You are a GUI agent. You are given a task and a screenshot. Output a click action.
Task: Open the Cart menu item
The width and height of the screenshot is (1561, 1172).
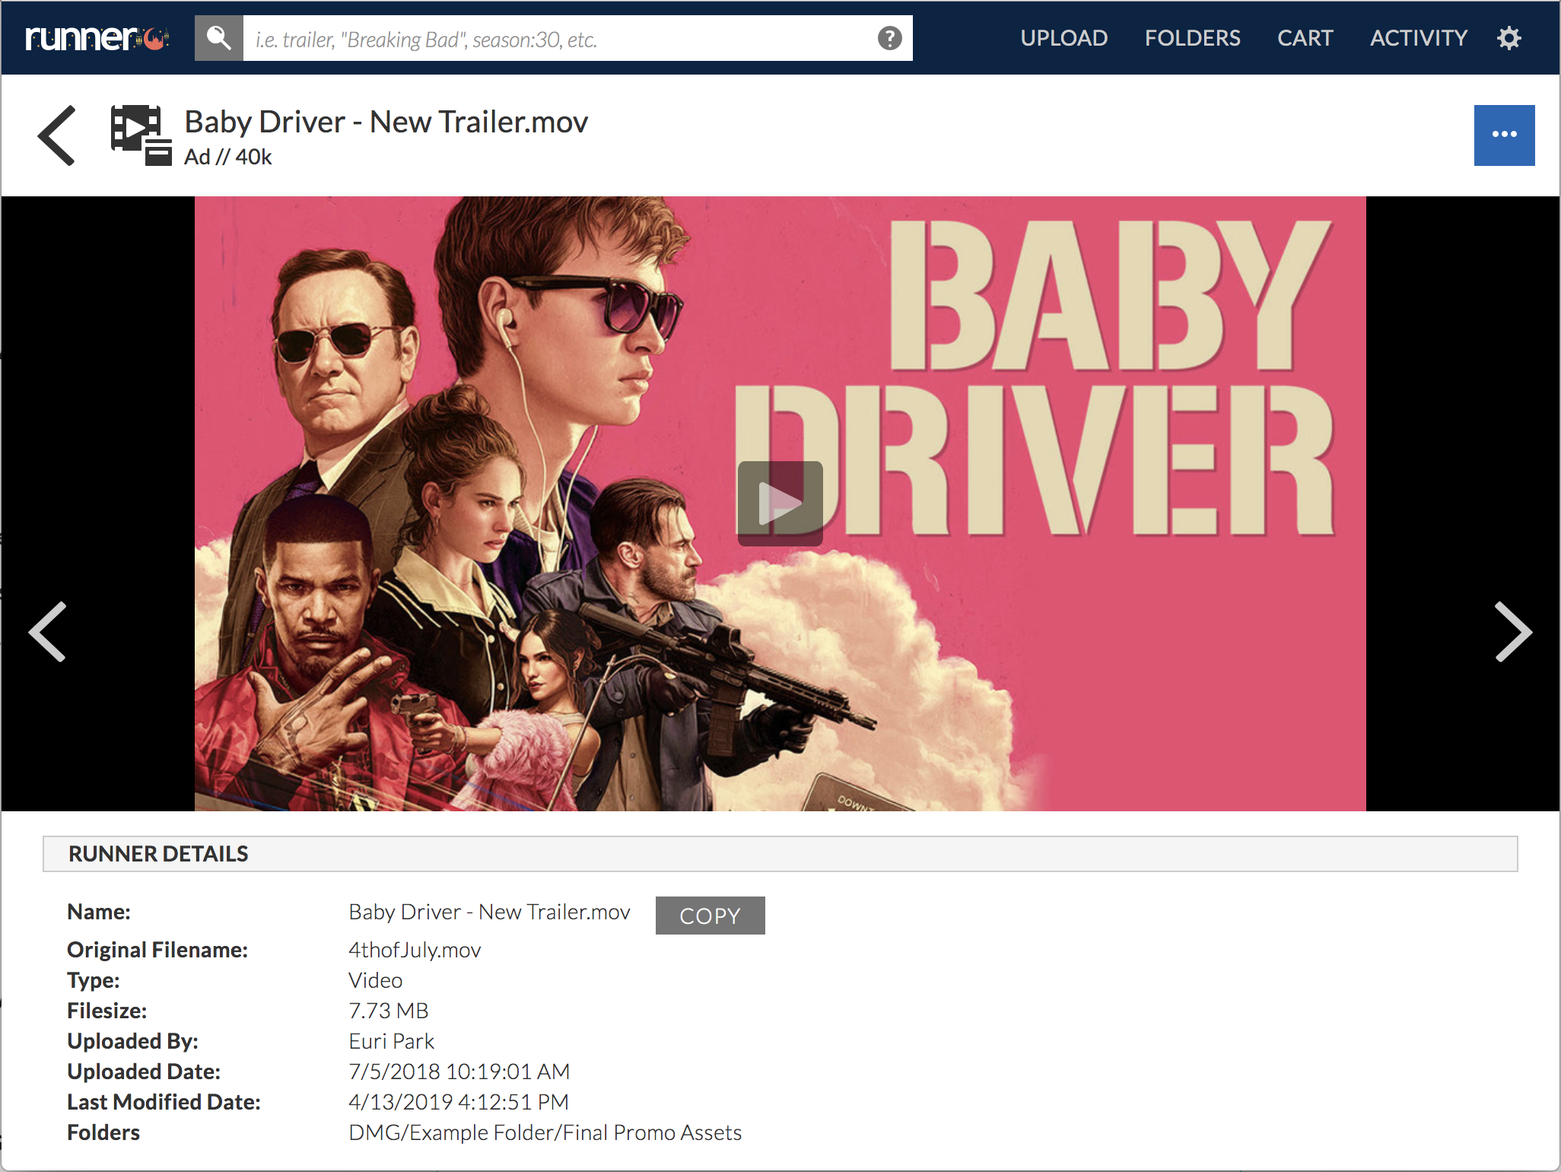pyautogui.click(x=1305, y=38)
